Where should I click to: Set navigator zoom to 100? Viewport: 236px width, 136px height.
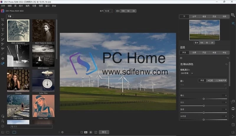click(x=201, y=43)
